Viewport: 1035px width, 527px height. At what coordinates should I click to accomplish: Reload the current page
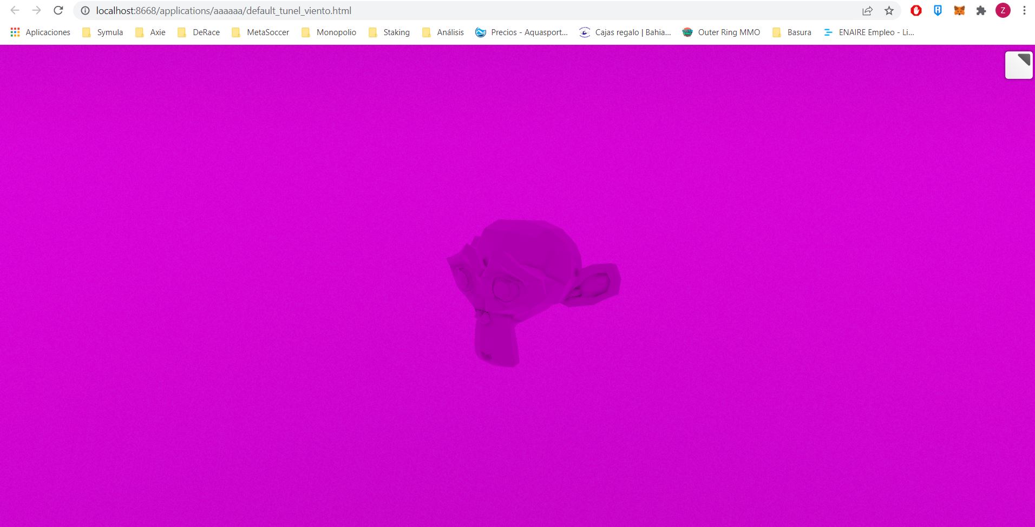point(58,10)
